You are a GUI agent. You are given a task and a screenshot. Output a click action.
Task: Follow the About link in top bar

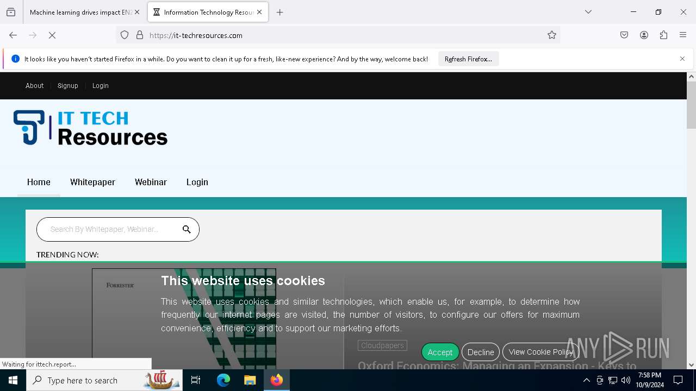(x=34, y=86)
